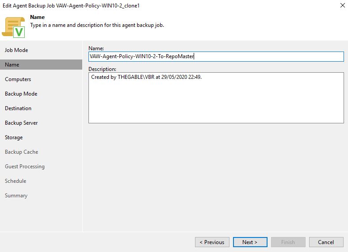Go to the Computers step
Viewport: 348px width, 252px height.
tap(18, 79)
